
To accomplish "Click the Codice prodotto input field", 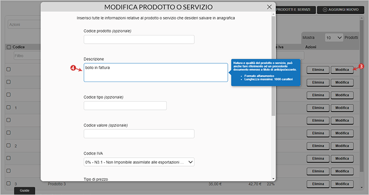I will (x=139, y=39).
